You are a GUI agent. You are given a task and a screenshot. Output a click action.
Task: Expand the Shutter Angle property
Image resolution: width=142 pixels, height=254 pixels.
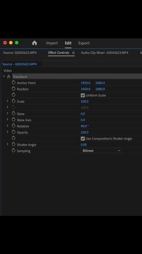(x=7, y=144)
